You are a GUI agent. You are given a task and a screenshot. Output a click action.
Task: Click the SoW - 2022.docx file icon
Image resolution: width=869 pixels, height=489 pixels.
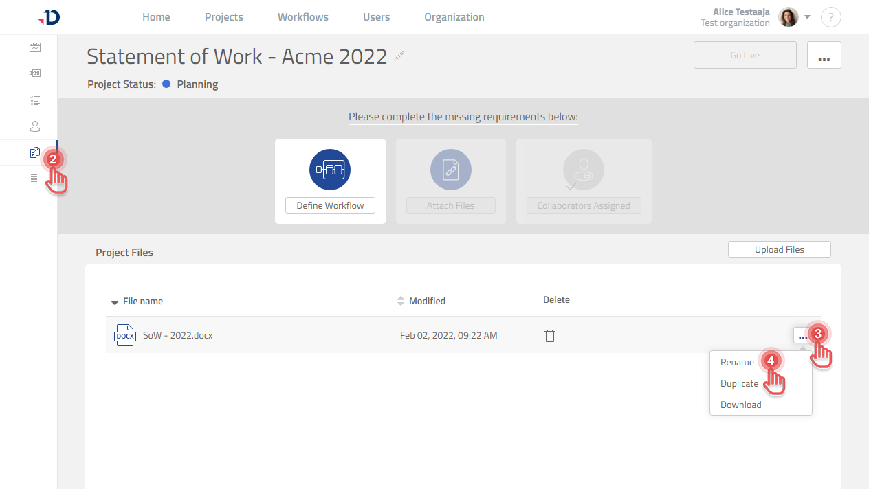point(124,335)
